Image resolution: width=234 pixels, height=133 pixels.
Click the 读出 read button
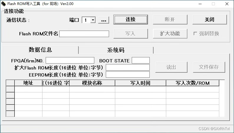coord(171,67)
